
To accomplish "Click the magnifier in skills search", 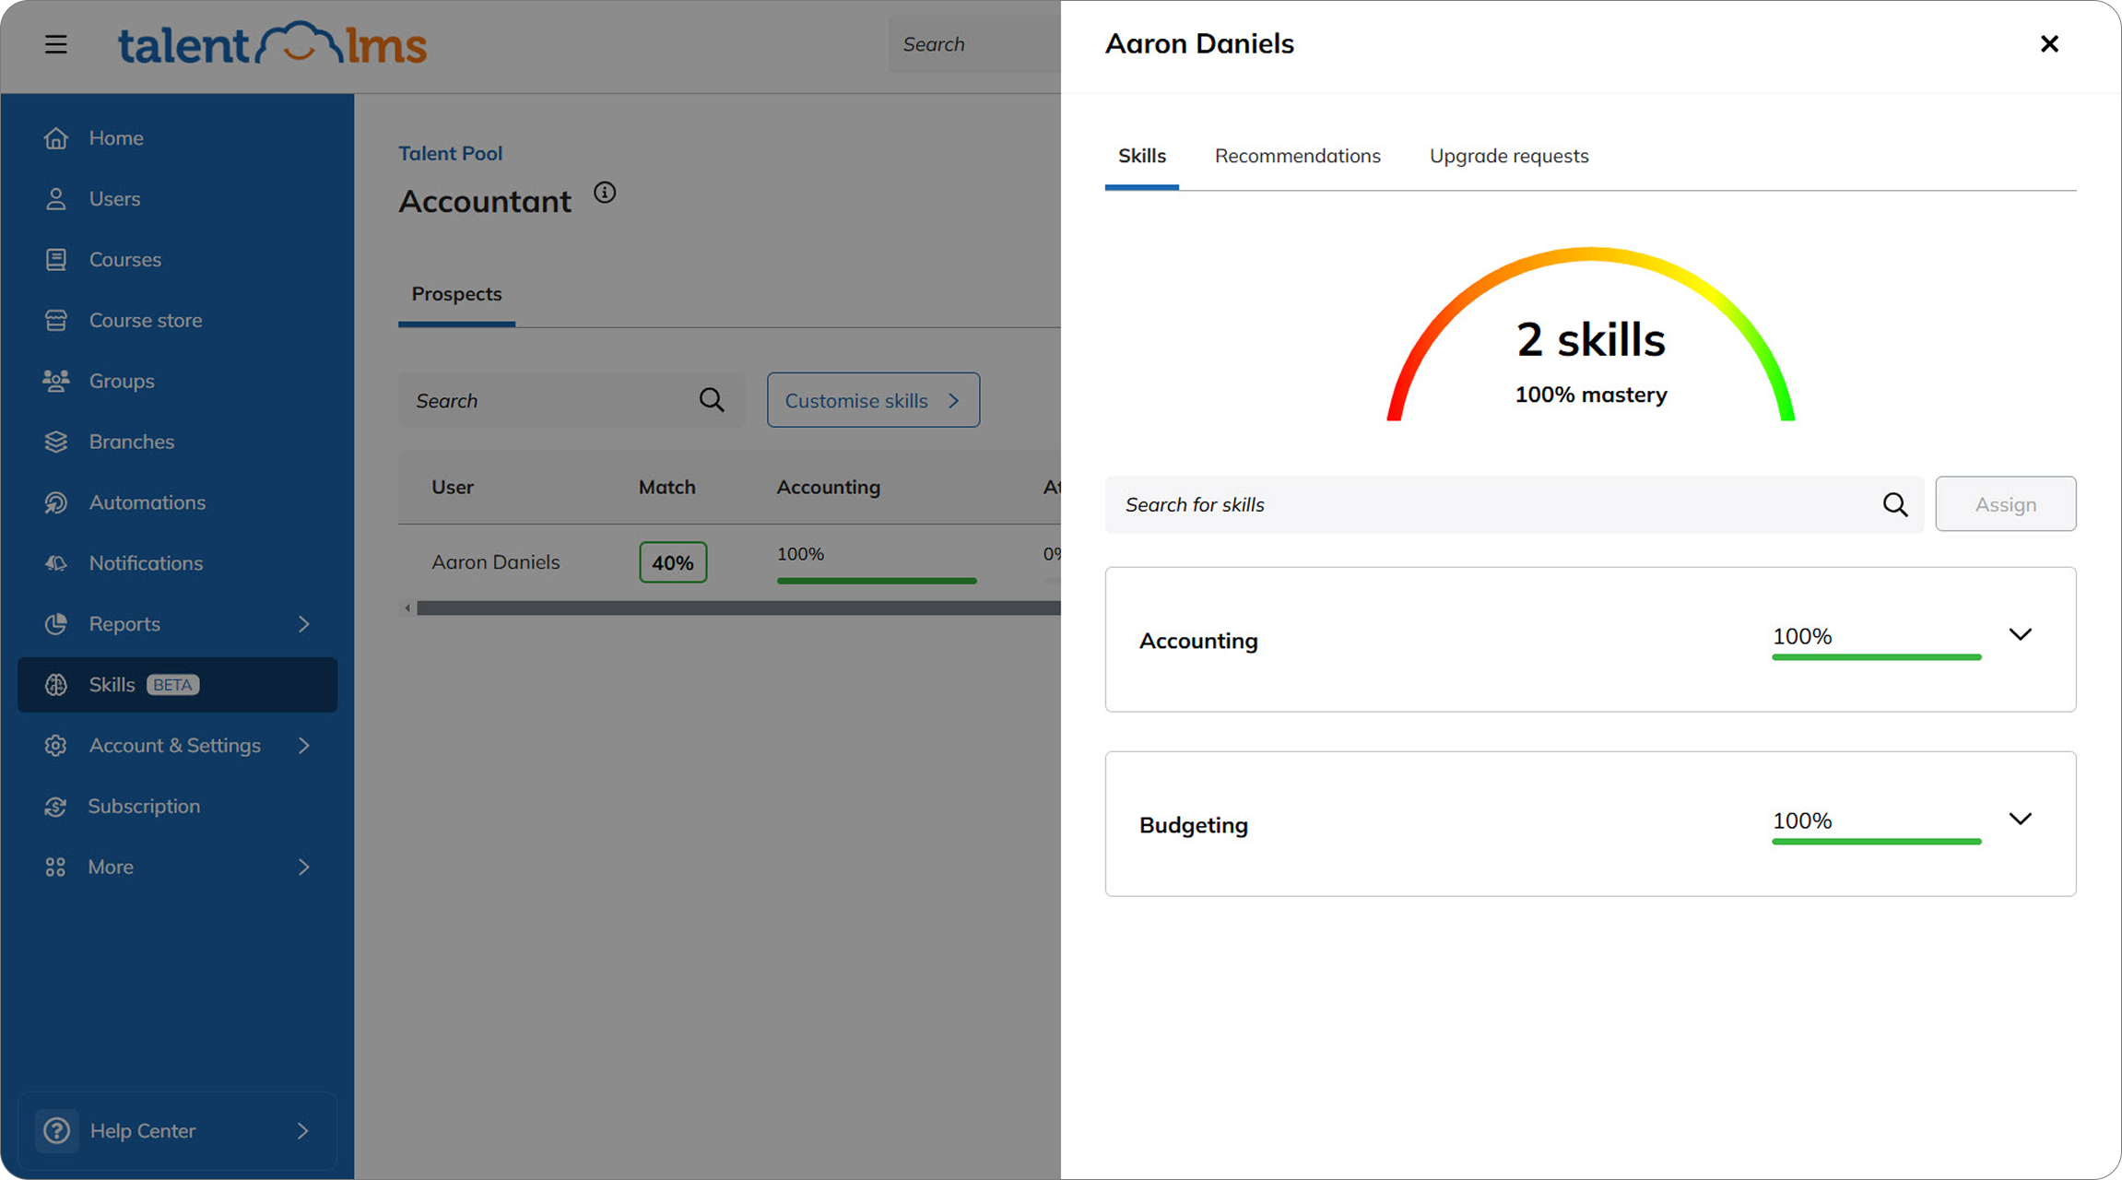I will click(x=1895, y=505).
